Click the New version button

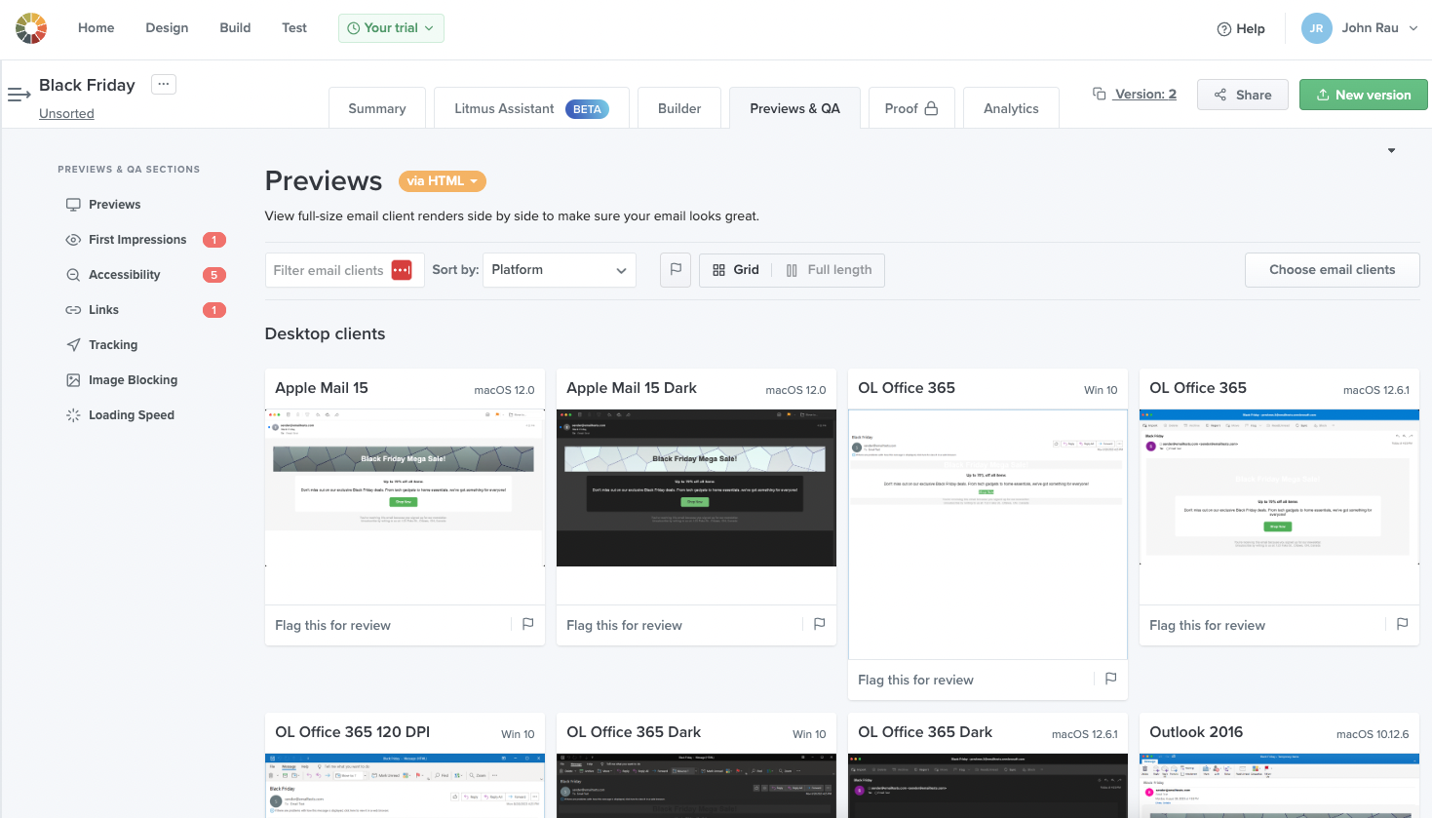point(1363,95)
